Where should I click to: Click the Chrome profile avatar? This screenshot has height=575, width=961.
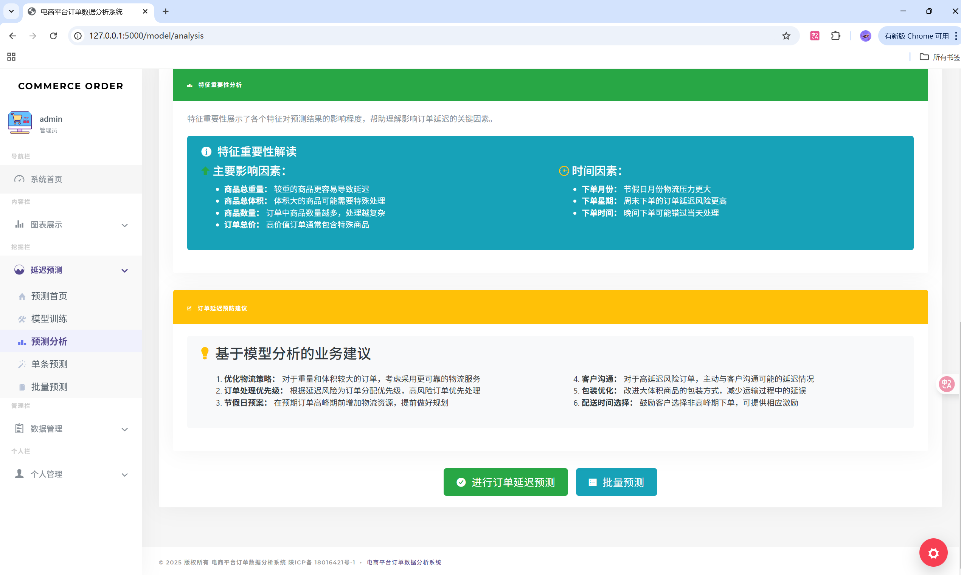coord(865,36)
